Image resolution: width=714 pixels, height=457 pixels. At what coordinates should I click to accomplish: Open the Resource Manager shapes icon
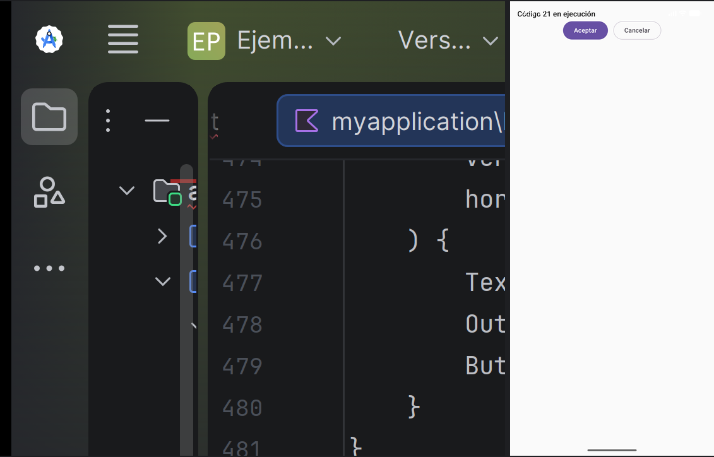49,192
